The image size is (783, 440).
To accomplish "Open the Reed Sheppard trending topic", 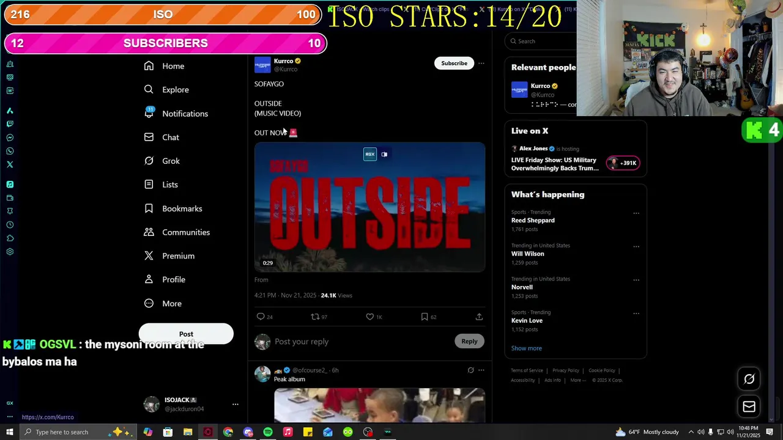I will pyautogui.click(x=533, y=220).
